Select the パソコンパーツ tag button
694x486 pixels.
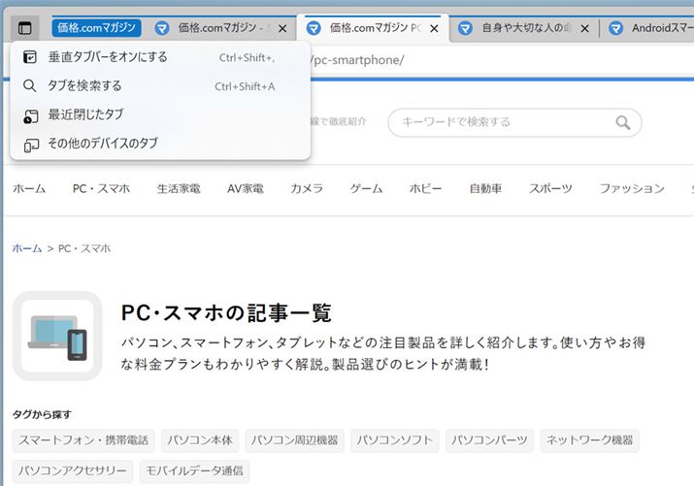489,440
